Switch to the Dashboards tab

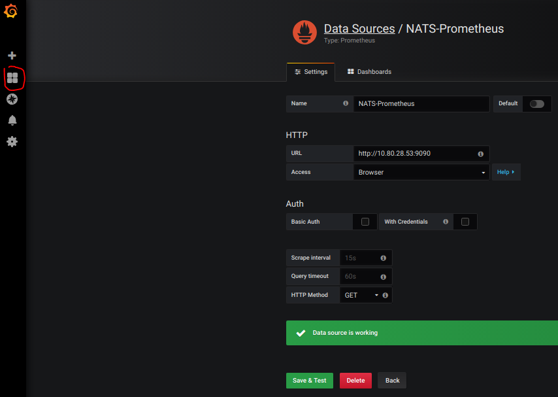[369, 71]
